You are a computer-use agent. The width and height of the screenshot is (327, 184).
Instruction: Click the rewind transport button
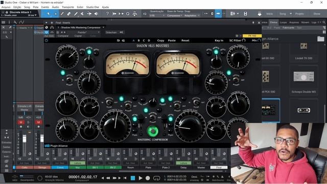point(108,178)
